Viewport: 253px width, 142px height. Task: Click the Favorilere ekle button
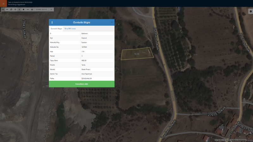click(82, 84)
